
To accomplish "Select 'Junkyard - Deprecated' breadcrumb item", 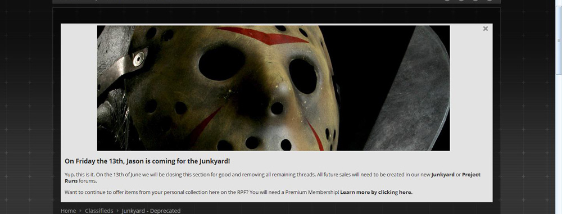I will (151, 211).
